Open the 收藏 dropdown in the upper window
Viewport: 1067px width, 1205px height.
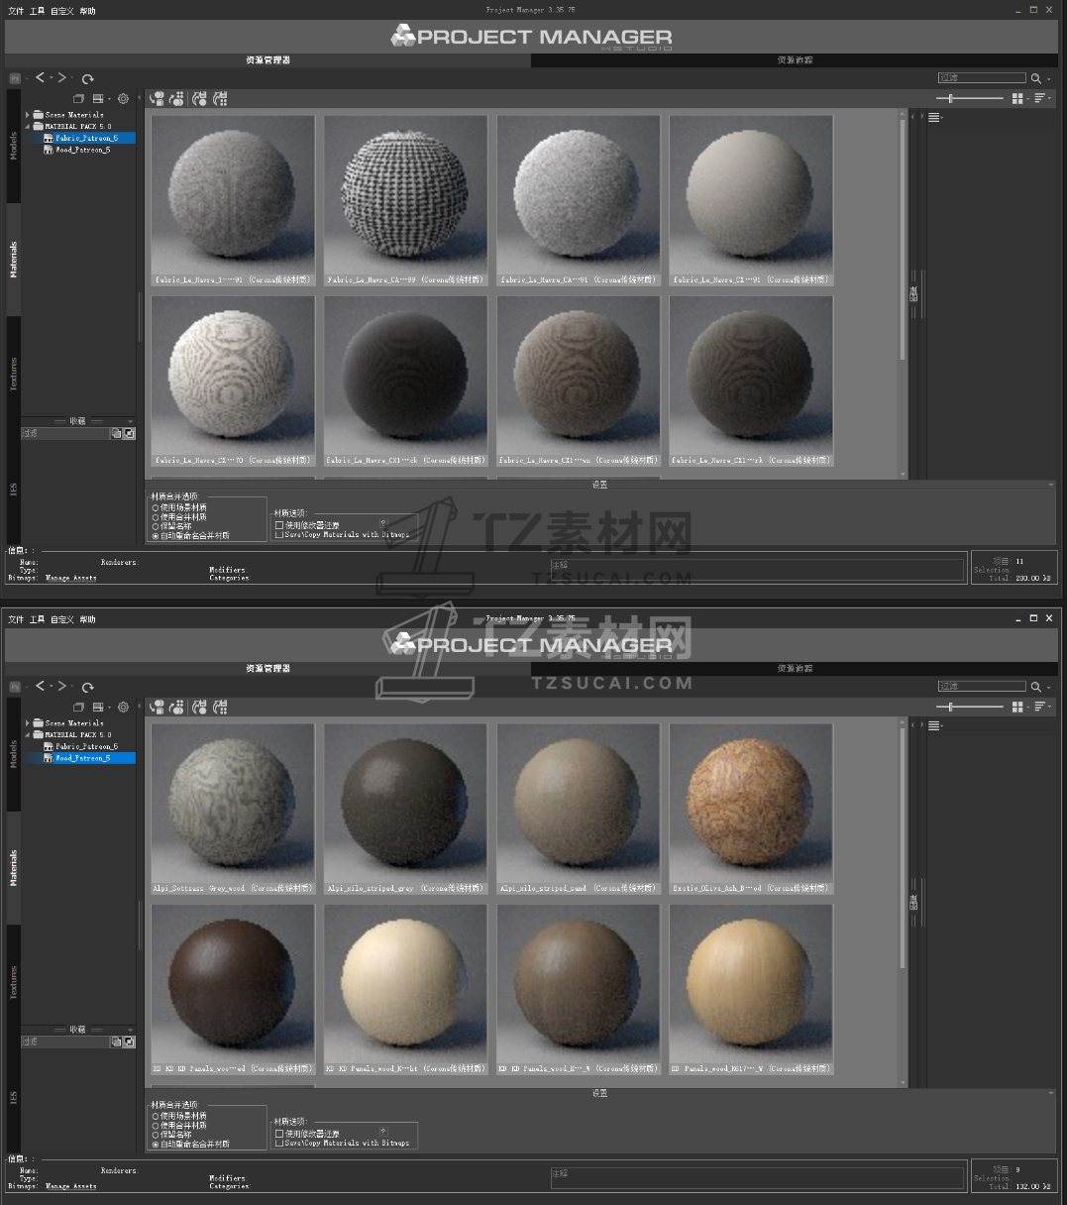point(130,421)
